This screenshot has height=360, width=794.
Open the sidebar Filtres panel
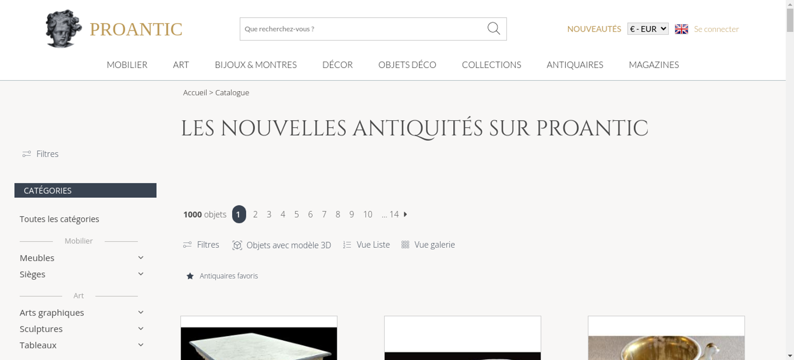click(40, 154)
